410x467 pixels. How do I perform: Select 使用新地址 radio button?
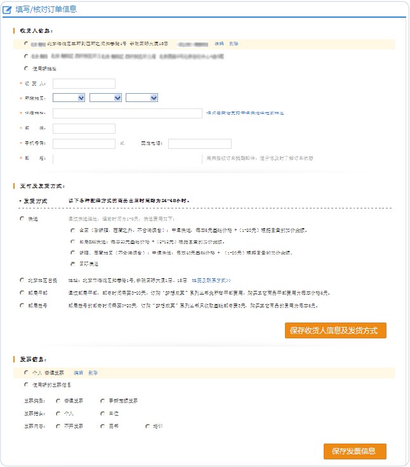(x=26, y=68)
